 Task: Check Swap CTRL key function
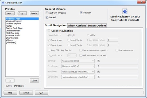[49, 50]
